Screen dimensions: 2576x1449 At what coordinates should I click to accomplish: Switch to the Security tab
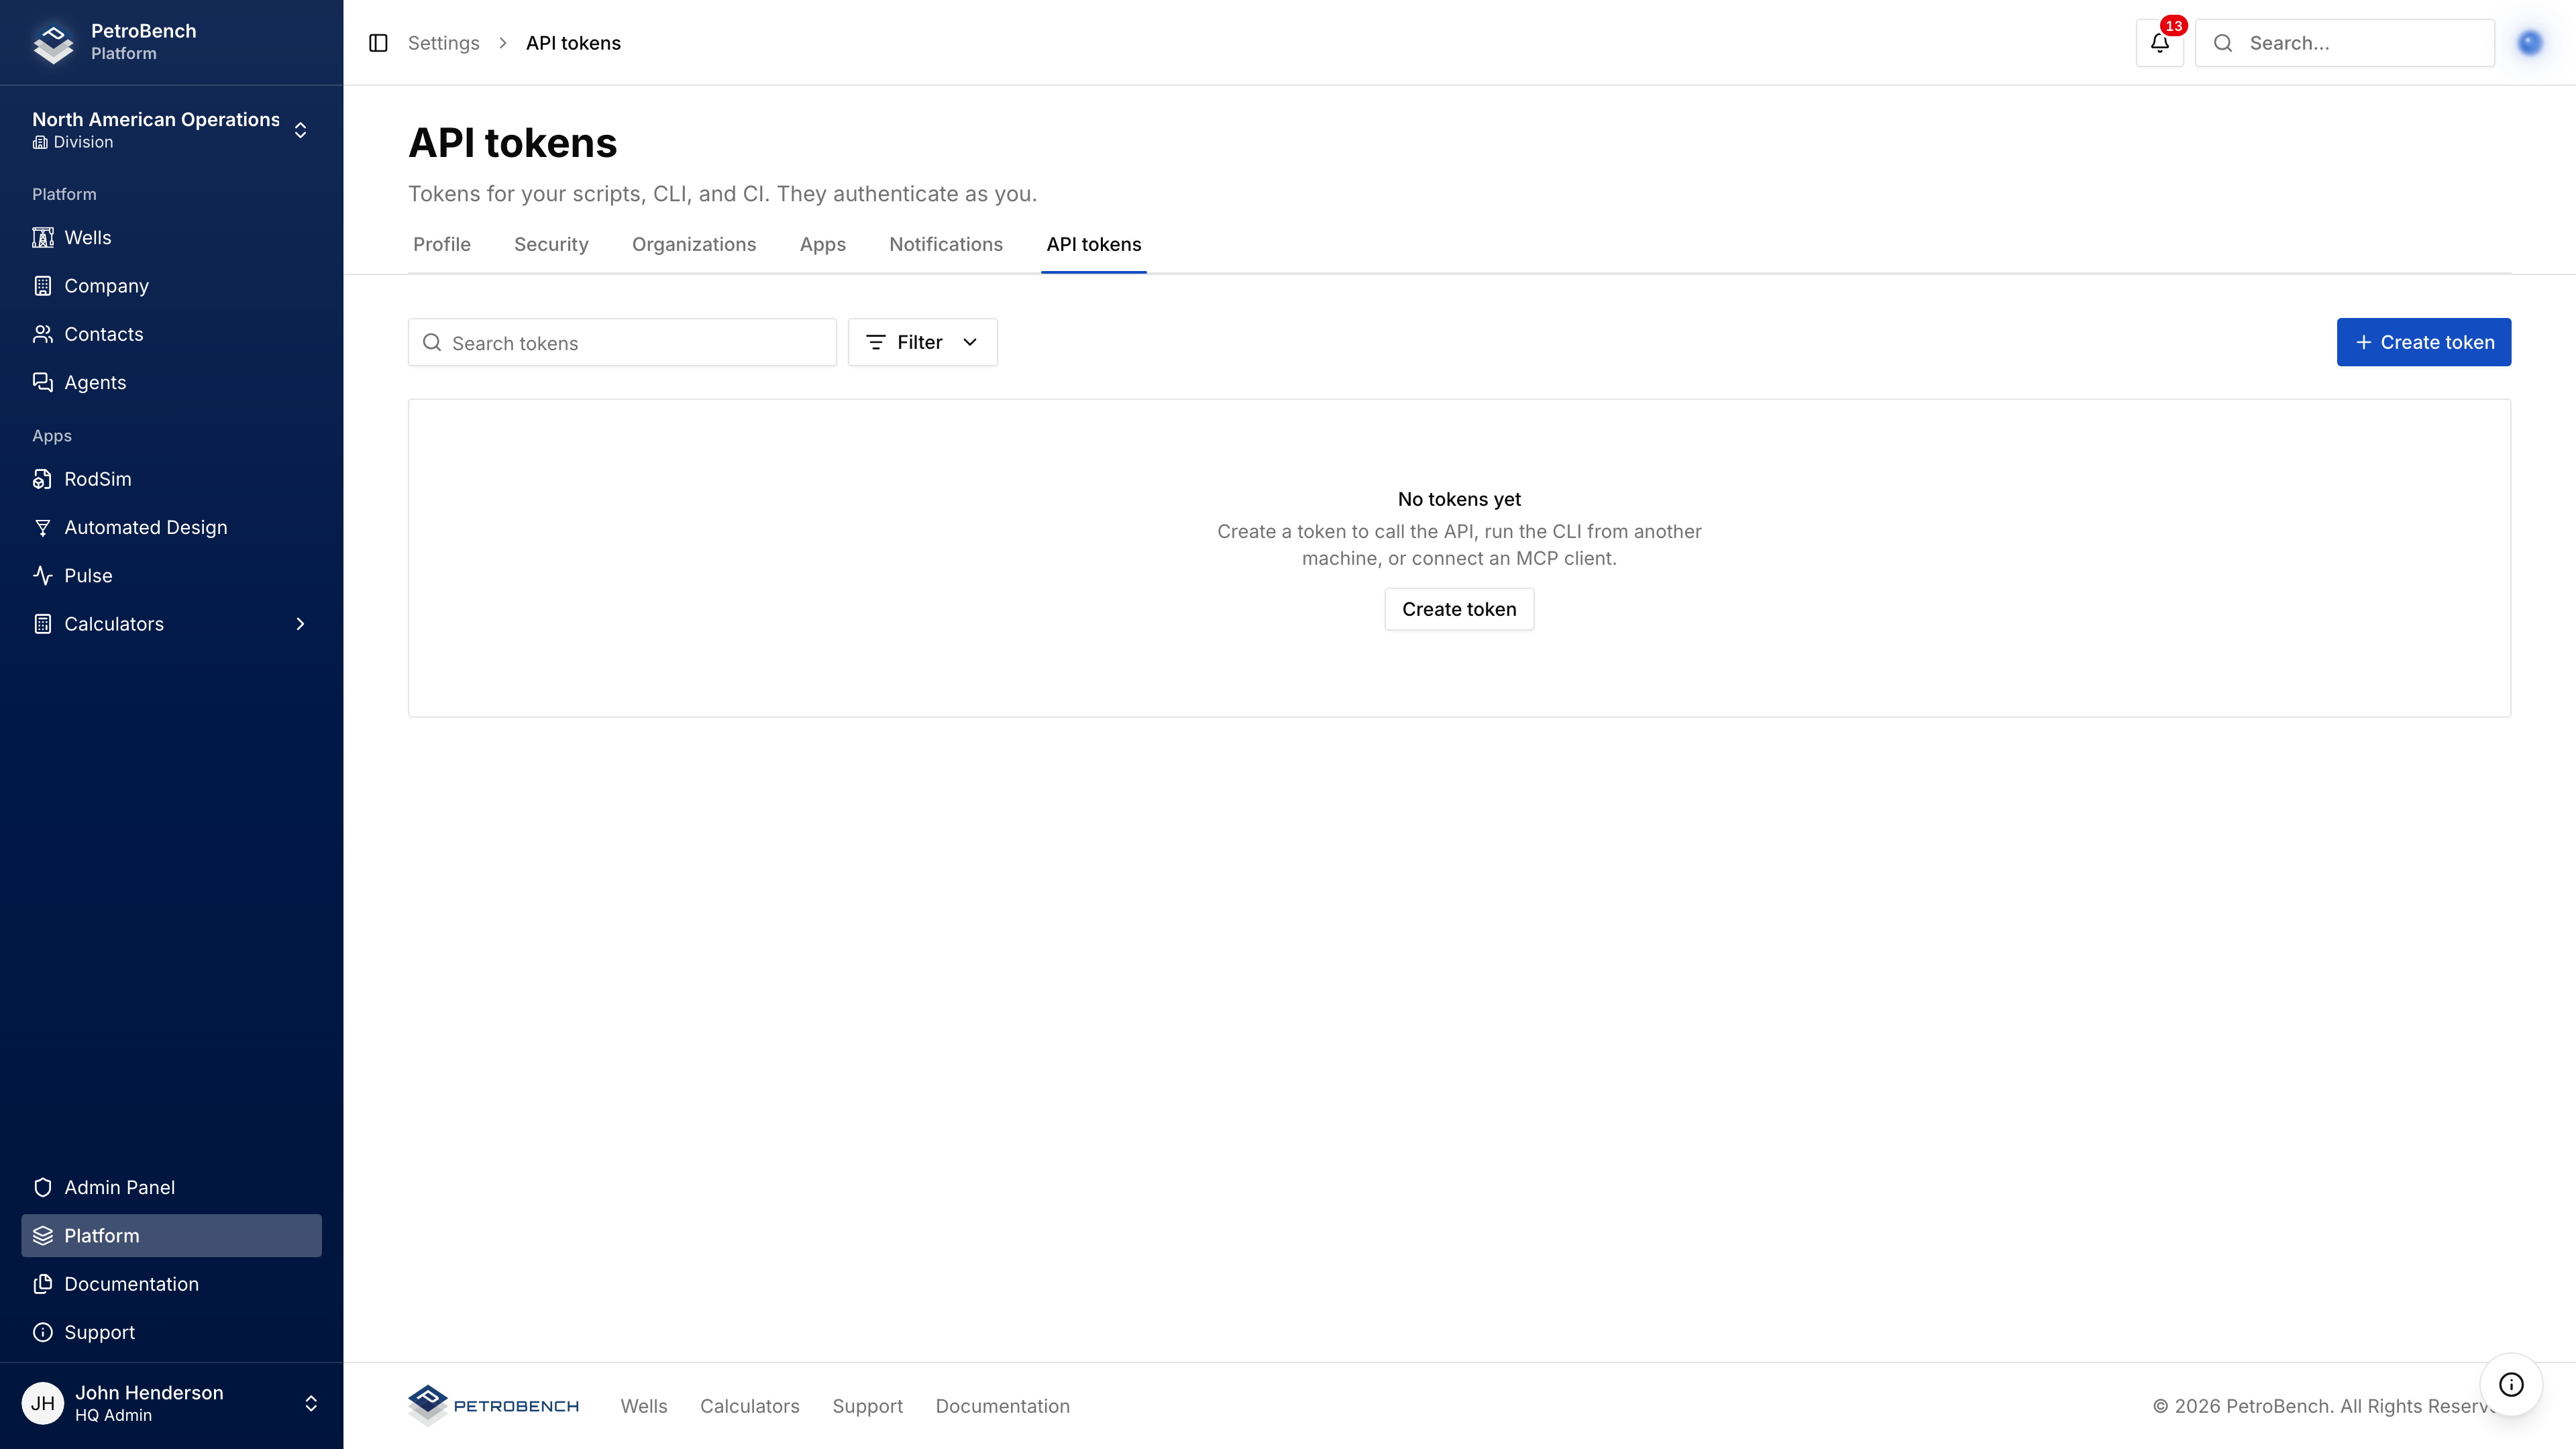551,245
